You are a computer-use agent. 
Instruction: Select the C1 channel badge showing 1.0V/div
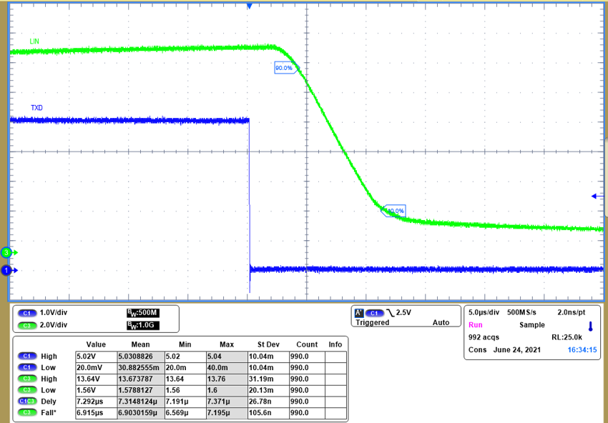click(x=26, y=312)
